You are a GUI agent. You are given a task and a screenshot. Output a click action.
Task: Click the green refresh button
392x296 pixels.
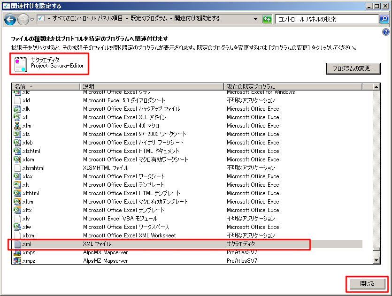(x=267, y=19)
